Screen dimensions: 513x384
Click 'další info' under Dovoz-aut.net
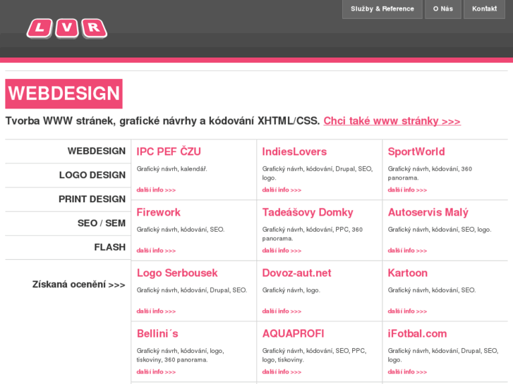pyautogui.click(x=282, y=311)
